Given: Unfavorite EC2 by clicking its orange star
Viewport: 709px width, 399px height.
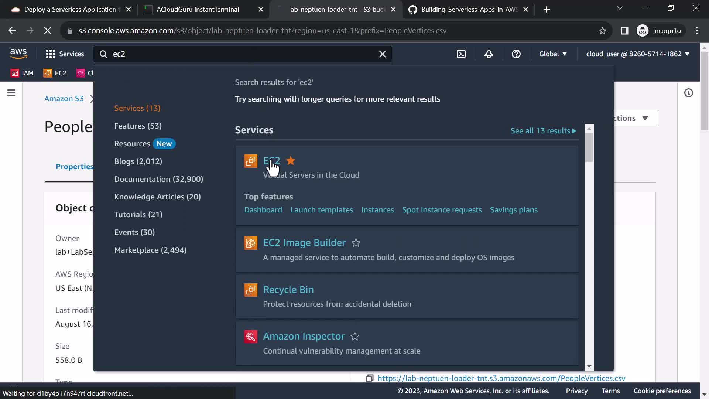Looking at the screenshot, I should (x=291, y=161).
